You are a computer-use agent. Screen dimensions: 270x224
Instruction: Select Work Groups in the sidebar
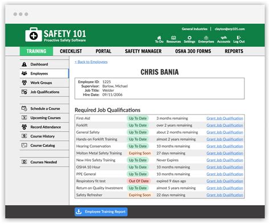pos(44,83)
